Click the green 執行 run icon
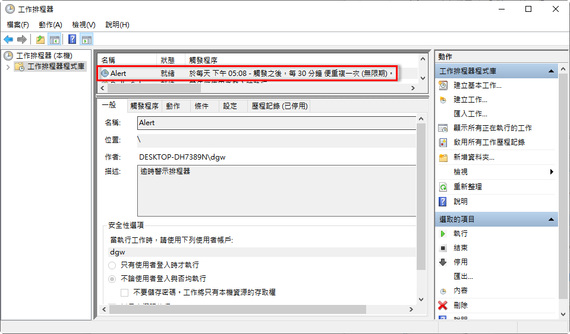The height and width of the screenshot is (334, 570). pos(443,234)
